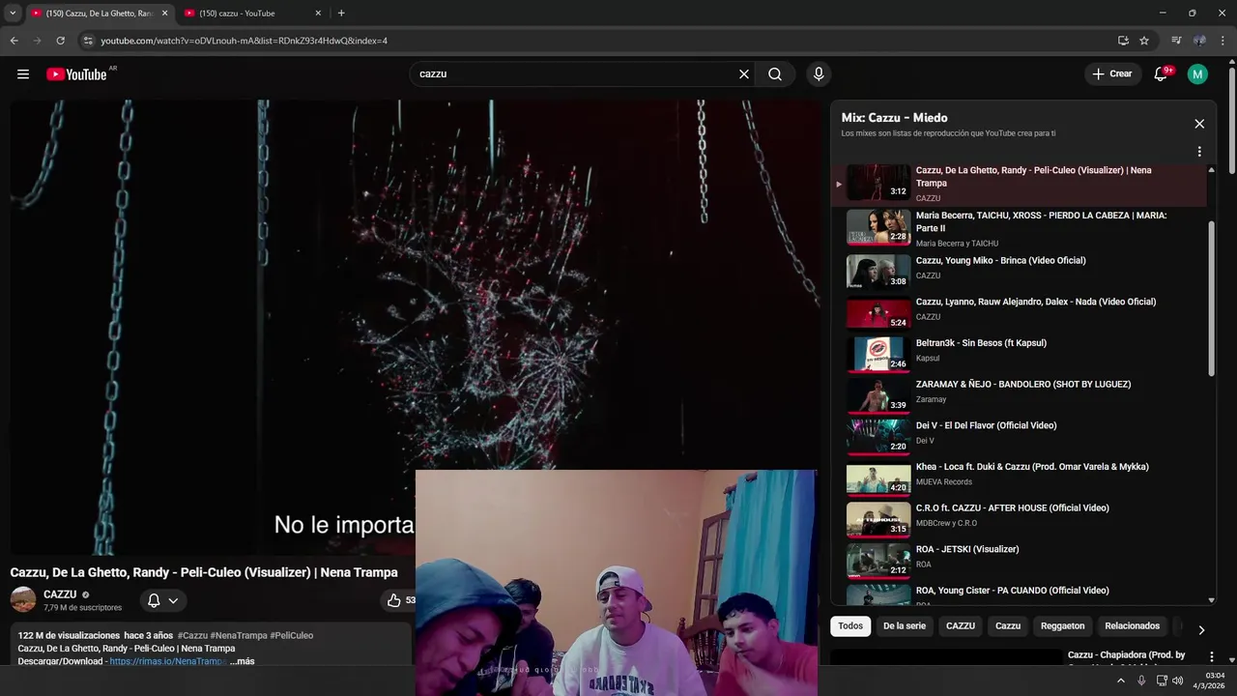Start voice search with the microphone

click(x=819, y=74)
